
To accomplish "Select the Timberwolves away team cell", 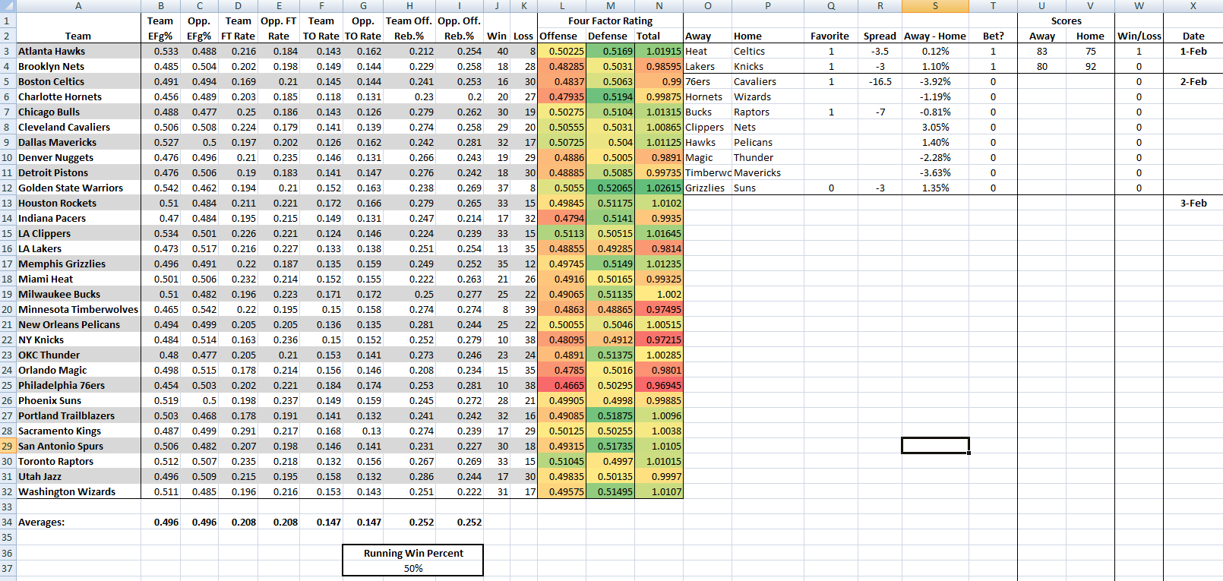I will [x=708, y=172].
